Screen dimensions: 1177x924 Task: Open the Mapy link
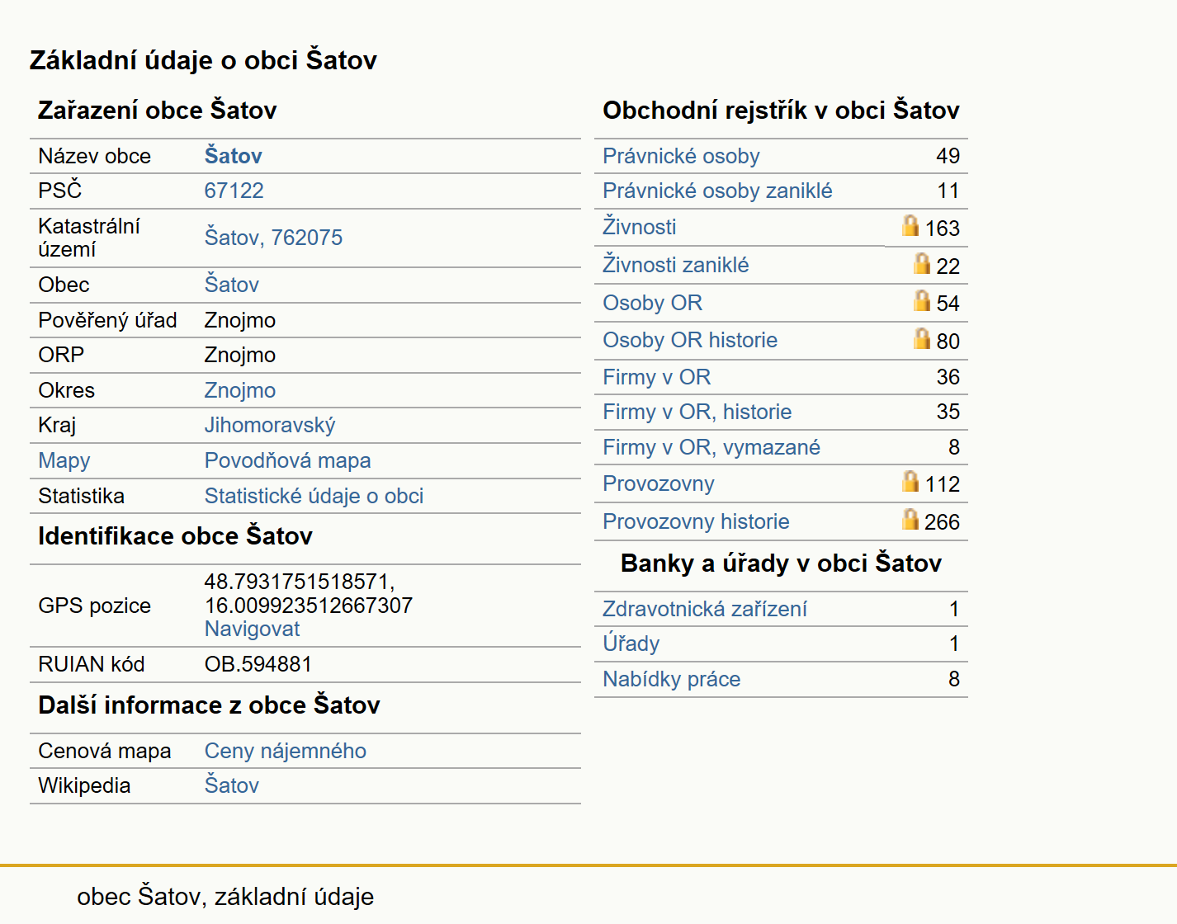[64, 460]
